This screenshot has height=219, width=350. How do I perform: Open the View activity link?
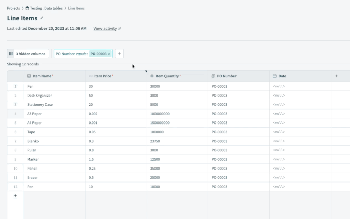(x=105, y=28)
